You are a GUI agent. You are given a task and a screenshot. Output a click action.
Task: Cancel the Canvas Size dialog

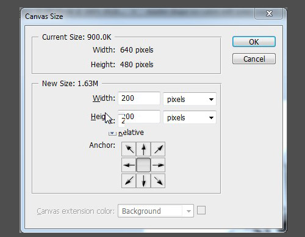[x=254, y=59]
